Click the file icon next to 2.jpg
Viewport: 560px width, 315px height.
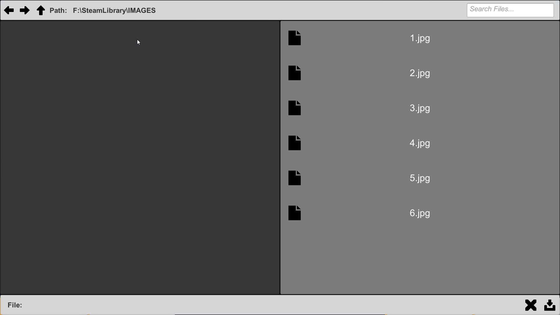pos(295,73)
